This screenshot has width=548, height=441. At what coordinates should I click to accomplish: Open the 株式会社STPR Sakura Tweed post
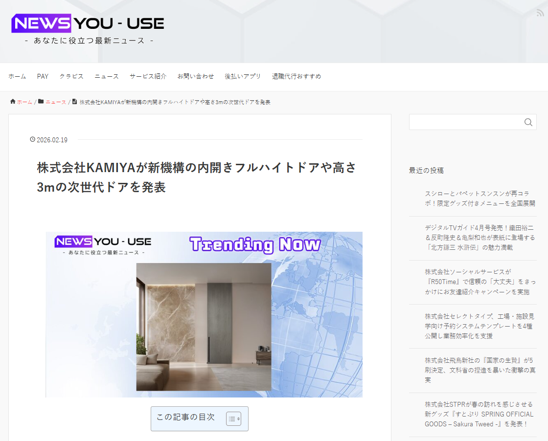pos(479,414)
